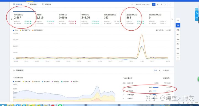Switch to the 服务视窗 tab
The image size is (199, 106).
pyautogui.click(x=32, y=4)
